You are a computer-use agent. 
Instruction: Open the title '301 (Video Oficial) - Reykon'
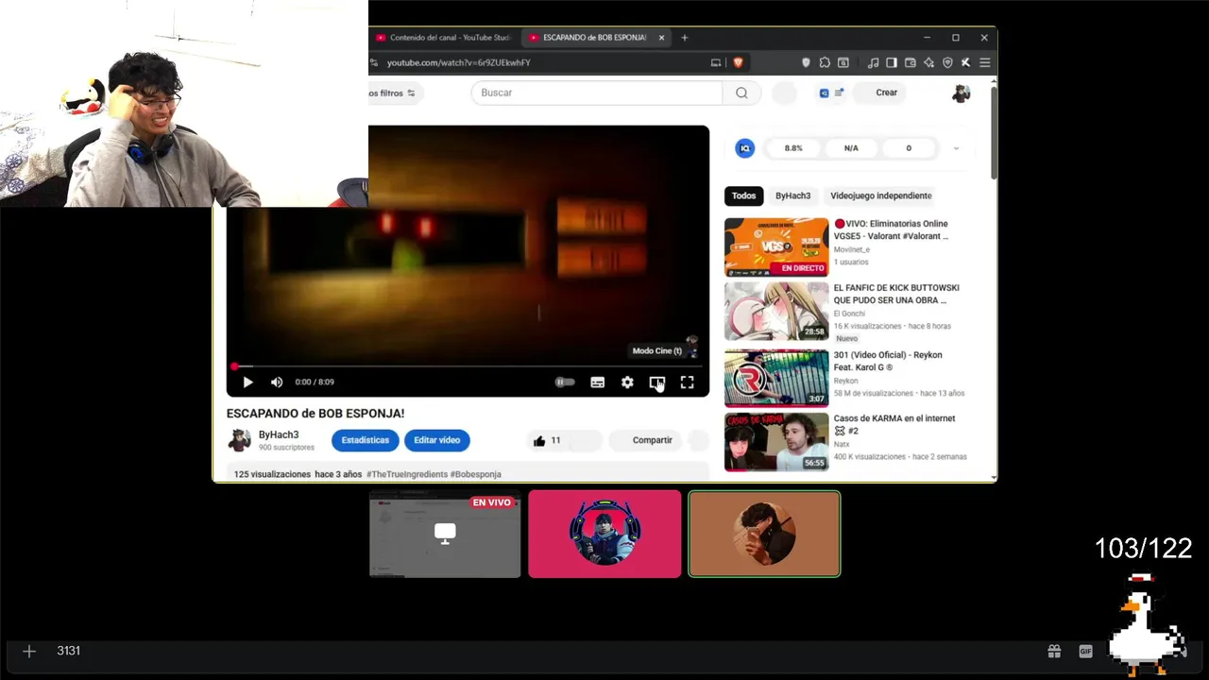(887, 361)
